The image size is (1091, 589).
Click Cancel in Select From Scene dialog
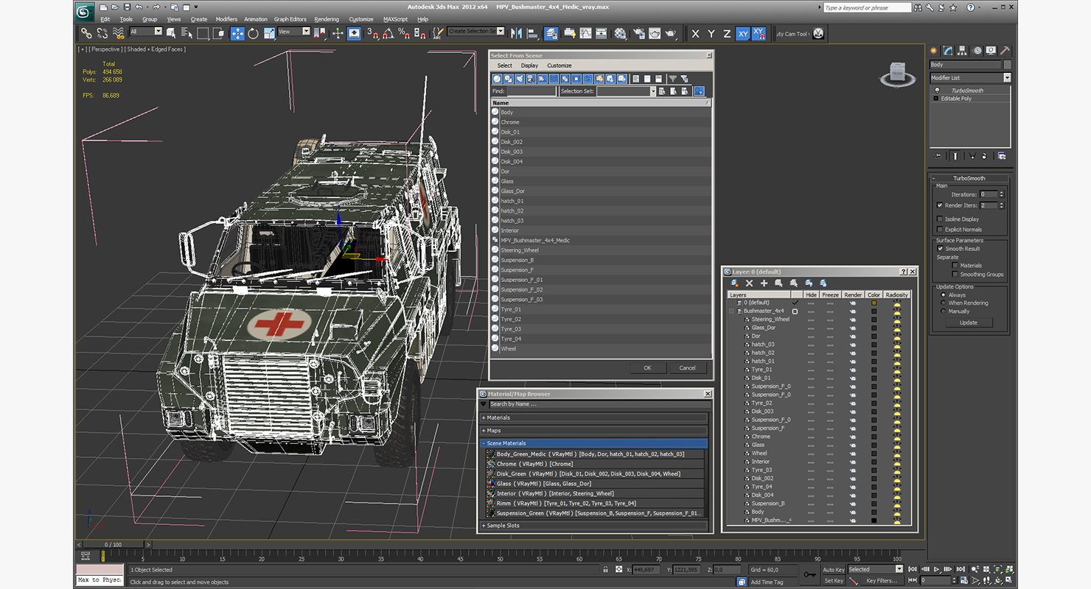[687, 367]
